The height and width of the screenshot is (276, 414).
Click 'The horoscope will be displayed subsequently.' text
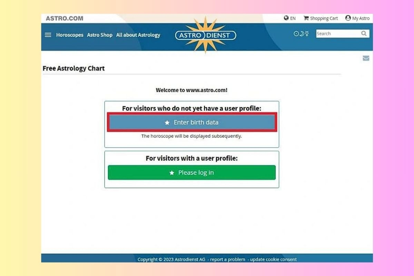click(192, 136)
